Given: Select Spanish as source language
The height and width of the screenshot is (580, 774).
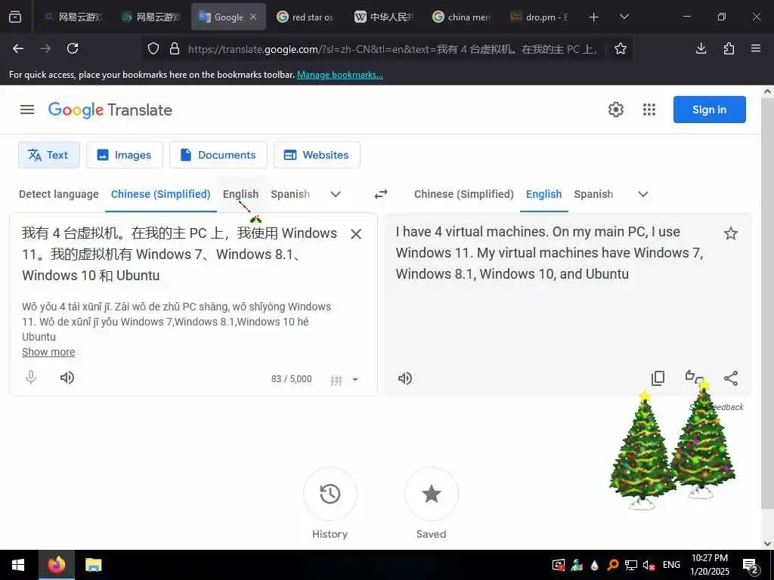Looking at the screenshot, I should (290, 194).
